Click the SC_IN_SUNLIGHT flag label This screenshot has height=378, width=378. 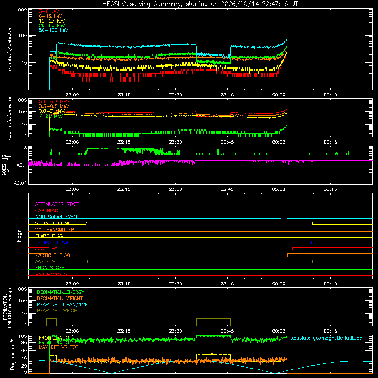54,223
